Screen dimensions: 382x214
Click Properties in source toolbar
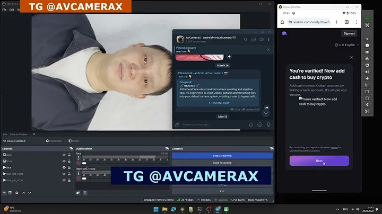[x=54, y=141]
